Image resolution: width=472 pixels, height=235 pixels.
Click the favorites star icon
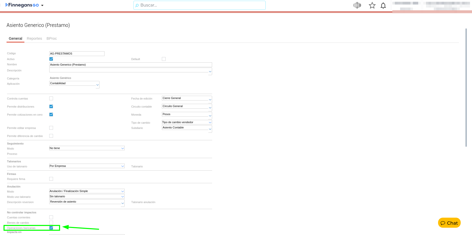point(372,6)
